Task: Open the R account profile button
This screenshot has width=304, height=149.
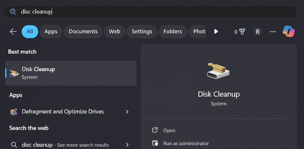Action: (x=258, y=32)
